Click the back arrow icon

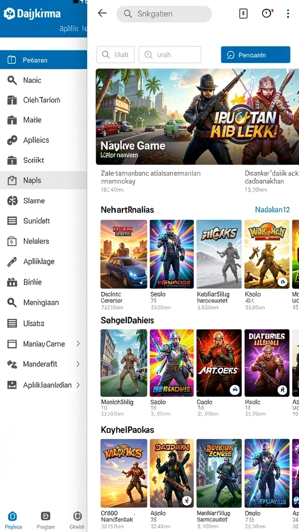pyautogui.click(x=102, y=14)
